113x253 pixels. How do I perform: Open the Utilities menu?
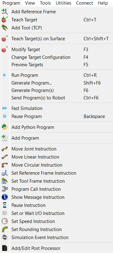click(x=63, y=3)
